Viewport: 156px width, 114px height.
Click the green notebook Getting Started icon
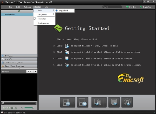[x=58, y=28]
